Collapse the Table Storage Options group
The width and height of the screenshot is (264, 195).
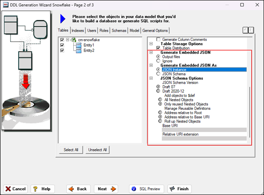[x=151, y=43]
